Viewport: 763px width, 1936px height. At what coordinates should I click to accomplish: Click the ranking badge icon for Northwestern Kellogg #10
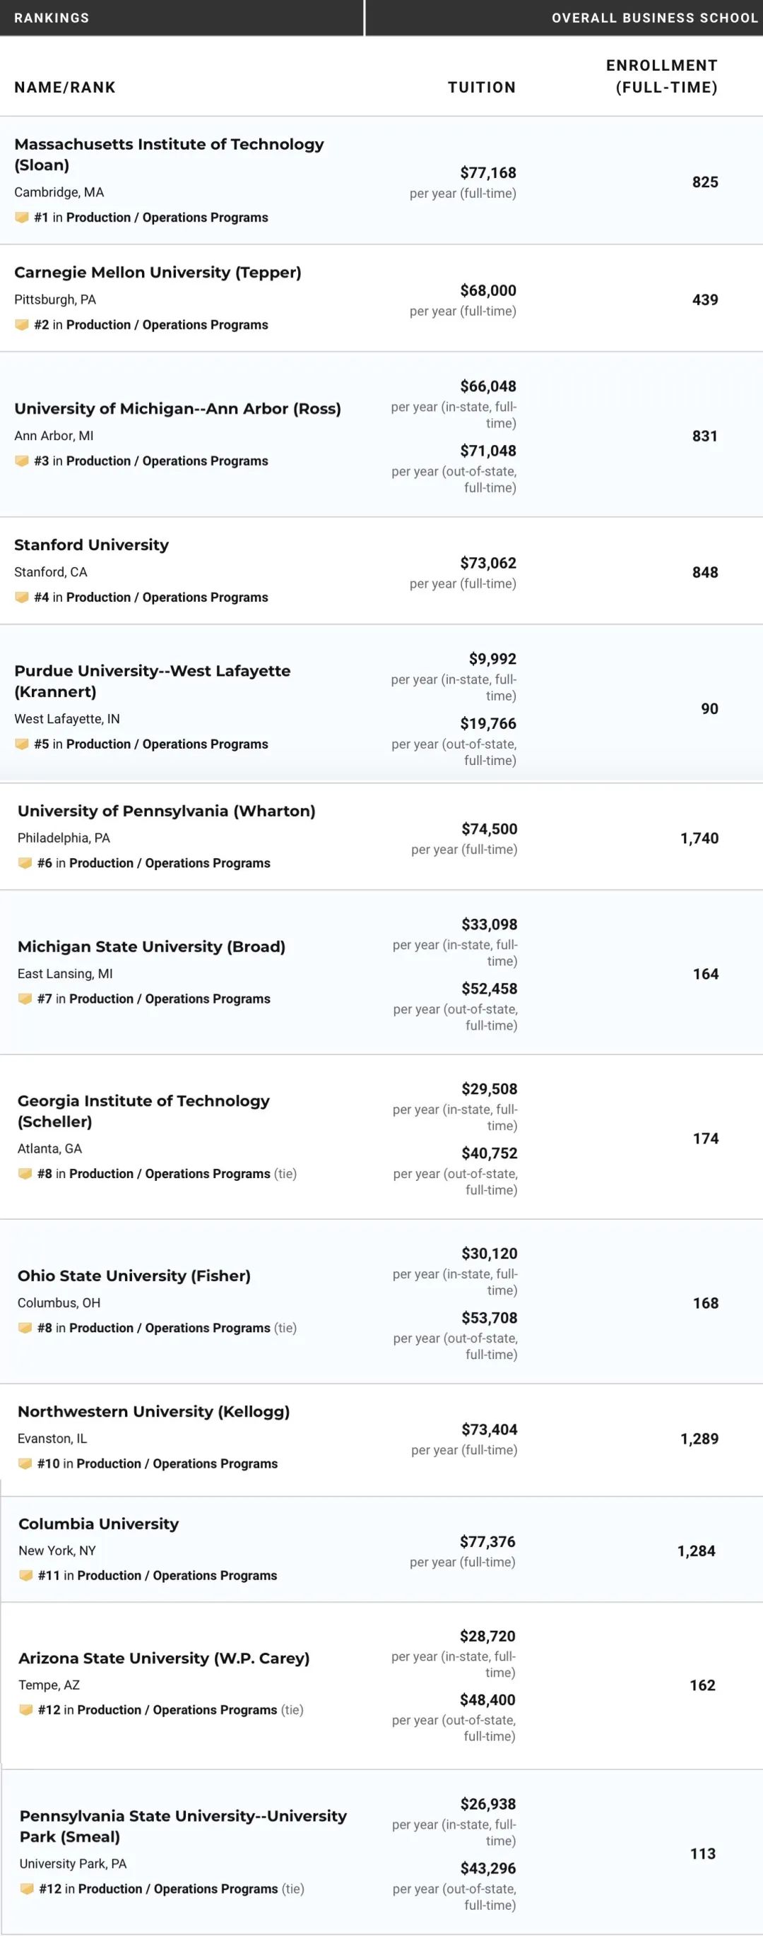click(x=25, y=1463)
